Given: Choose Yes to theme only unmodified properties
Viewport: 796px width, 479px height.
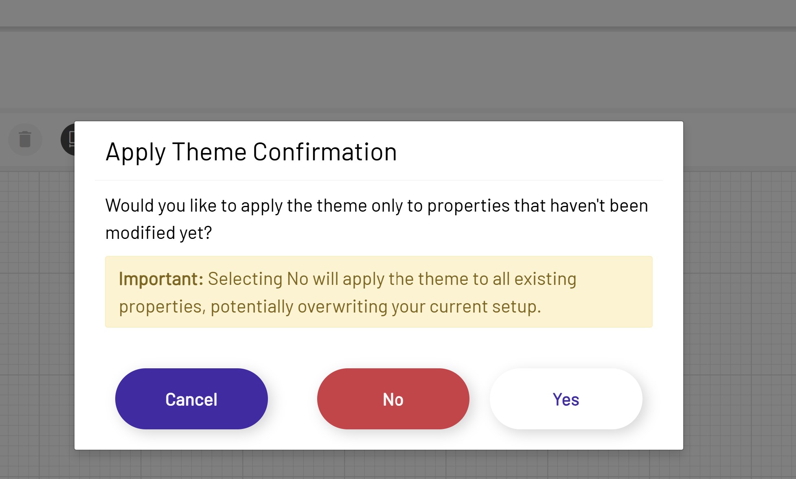Looking at the screenshot, I should (565, 399).
